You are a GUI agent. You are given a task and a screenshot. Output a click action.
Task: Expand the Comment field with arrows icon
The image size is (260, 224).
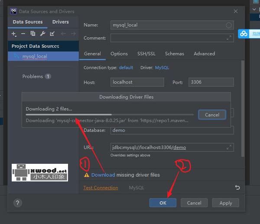point(229,38)
